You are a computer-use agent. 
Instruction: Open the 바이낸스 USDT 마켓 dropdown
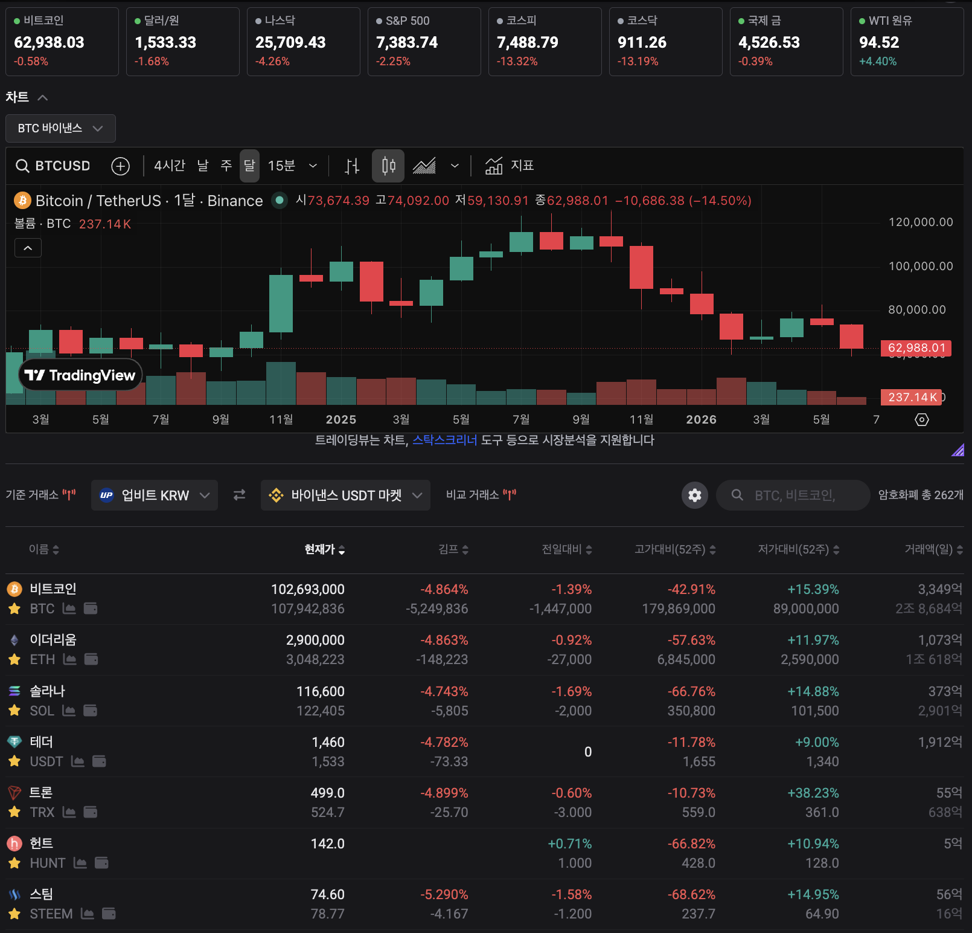[x=345, y=495]
